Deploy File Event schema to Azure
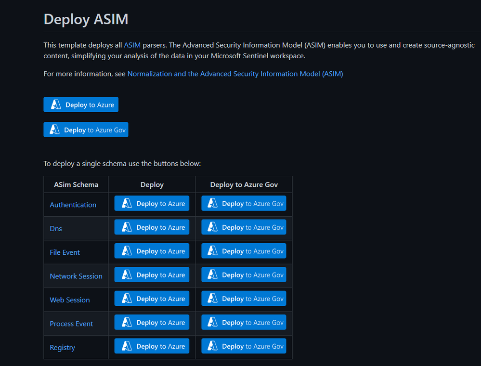This screenshot has height=366, width=481. coord(152,251)
